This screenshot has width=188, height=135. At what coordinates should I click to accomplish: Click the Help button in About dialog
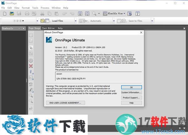click(x=131, y=103)
